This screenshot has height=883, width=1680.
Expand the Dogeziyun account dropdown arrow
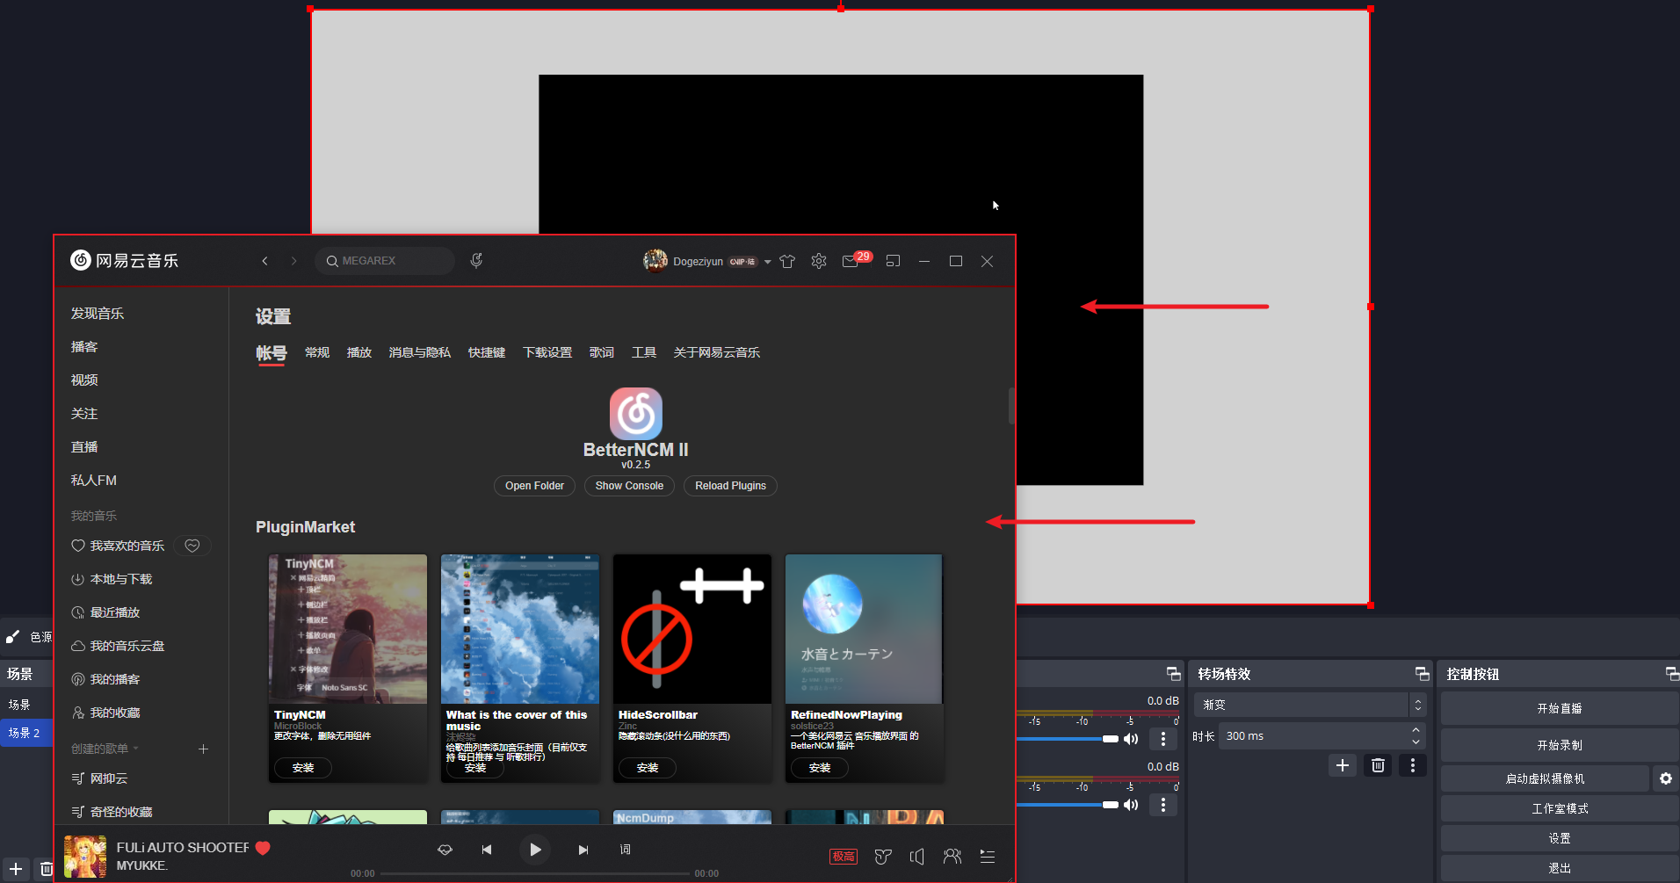[768, 262]
